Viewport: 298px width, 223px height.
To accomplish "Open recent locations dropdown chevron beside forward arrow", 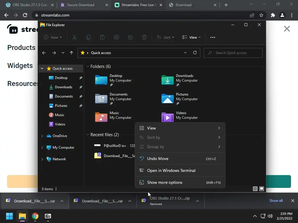I will coord(63,53).
